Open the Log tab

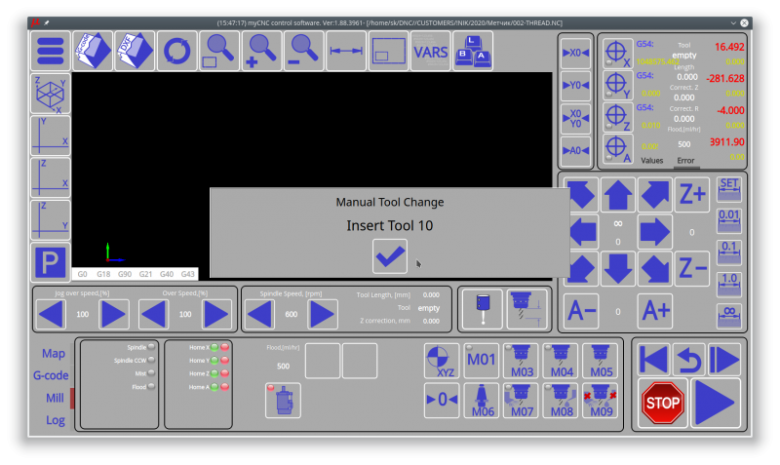pyautogui.click(x=55, y=420)
